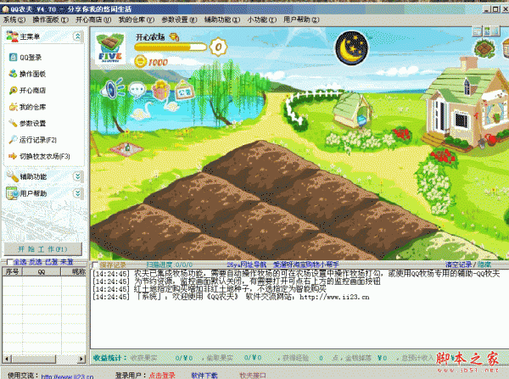The height and width of the screenshot is (379, 509).
Task: Click the 点击登录 login link
Action: (162, 376)
